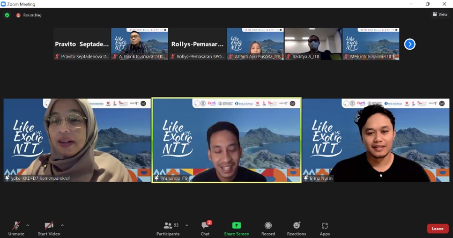Click Bima Nurin name label

pos(321,178)
